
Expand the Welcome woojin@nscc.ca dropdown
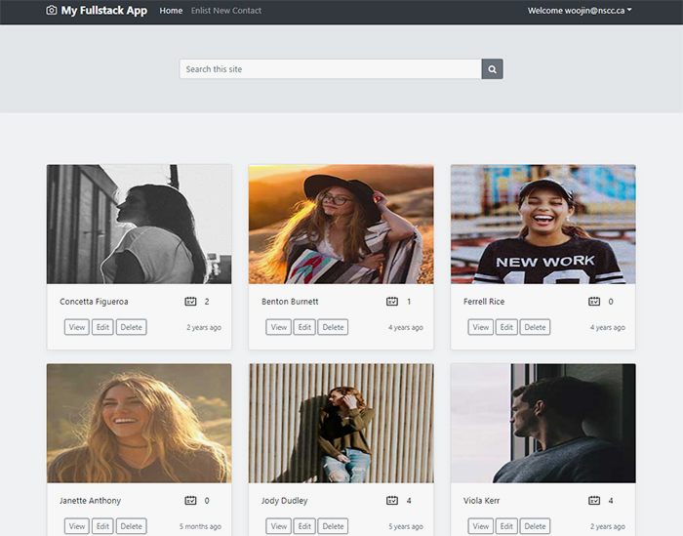pos(580,11)
